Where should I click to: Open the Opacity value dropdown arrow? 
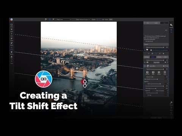tap(99, 20)
